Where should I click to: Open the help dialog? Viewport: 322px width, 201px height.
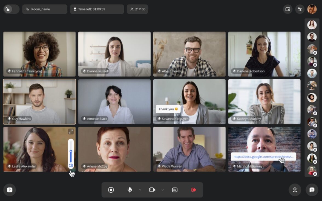[x=9, y=190]
